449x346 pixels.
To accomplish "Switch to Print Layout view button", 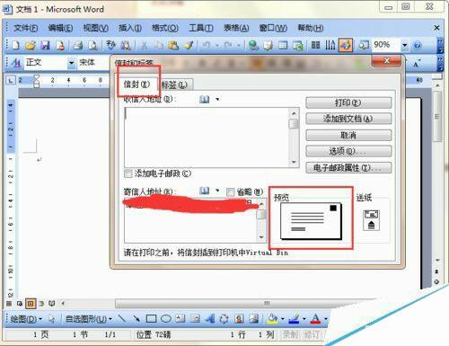I will click(x=31, y=304).
